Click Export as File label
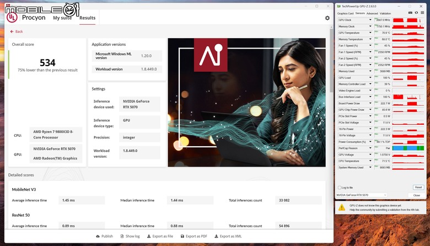The height and width of the screenshot is (246, 430). pyautogui.click(x=163, y=236)
